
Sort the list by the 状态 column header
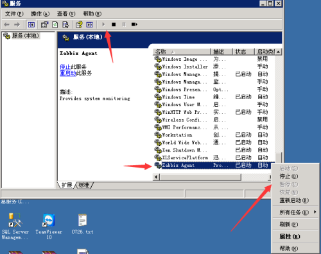(244, 52)
